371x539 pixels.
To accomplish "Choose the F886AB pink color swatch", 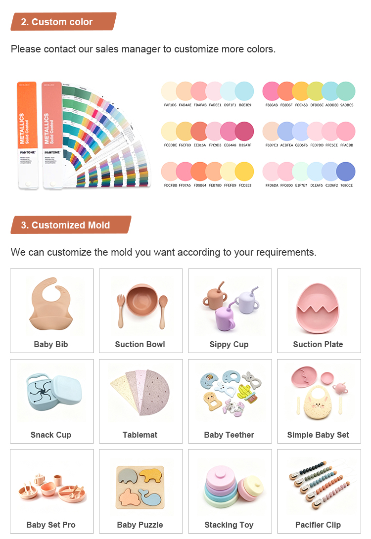I will [272, 91].
